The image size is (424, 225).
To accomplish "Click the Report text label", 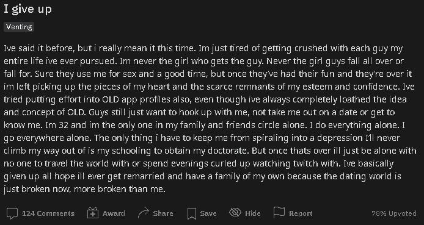I will (x=301, y=213).
